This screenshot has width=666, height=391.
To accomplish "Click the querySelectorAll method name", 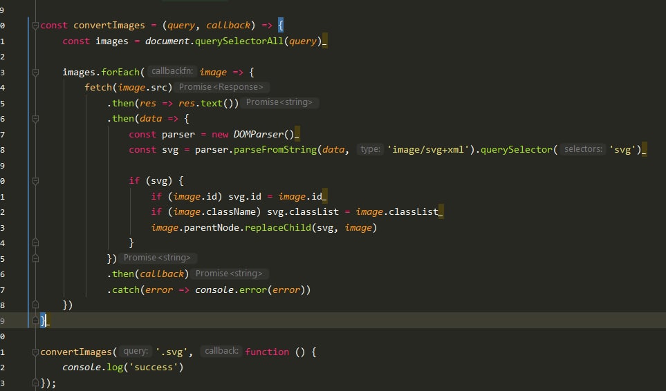I will pyautogui.click(x=239, y=41).
